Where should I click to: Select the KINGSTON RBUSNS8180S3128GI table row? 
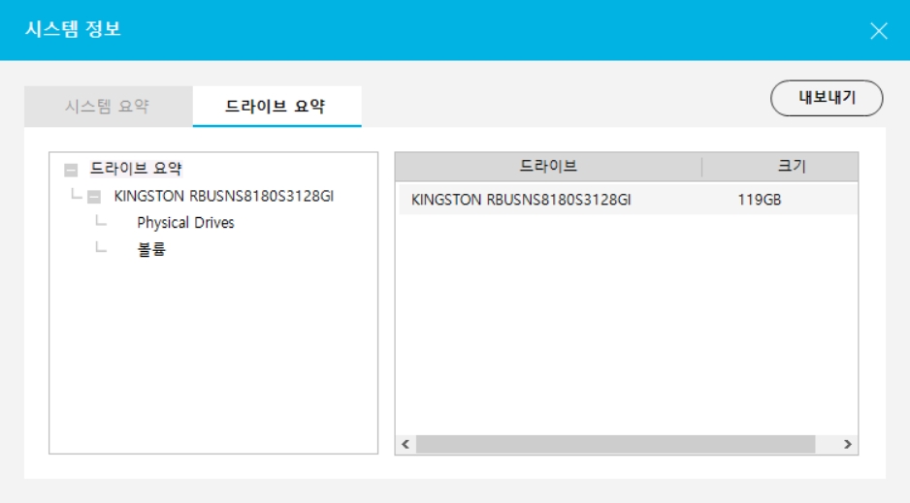click(x=628, y=200)
